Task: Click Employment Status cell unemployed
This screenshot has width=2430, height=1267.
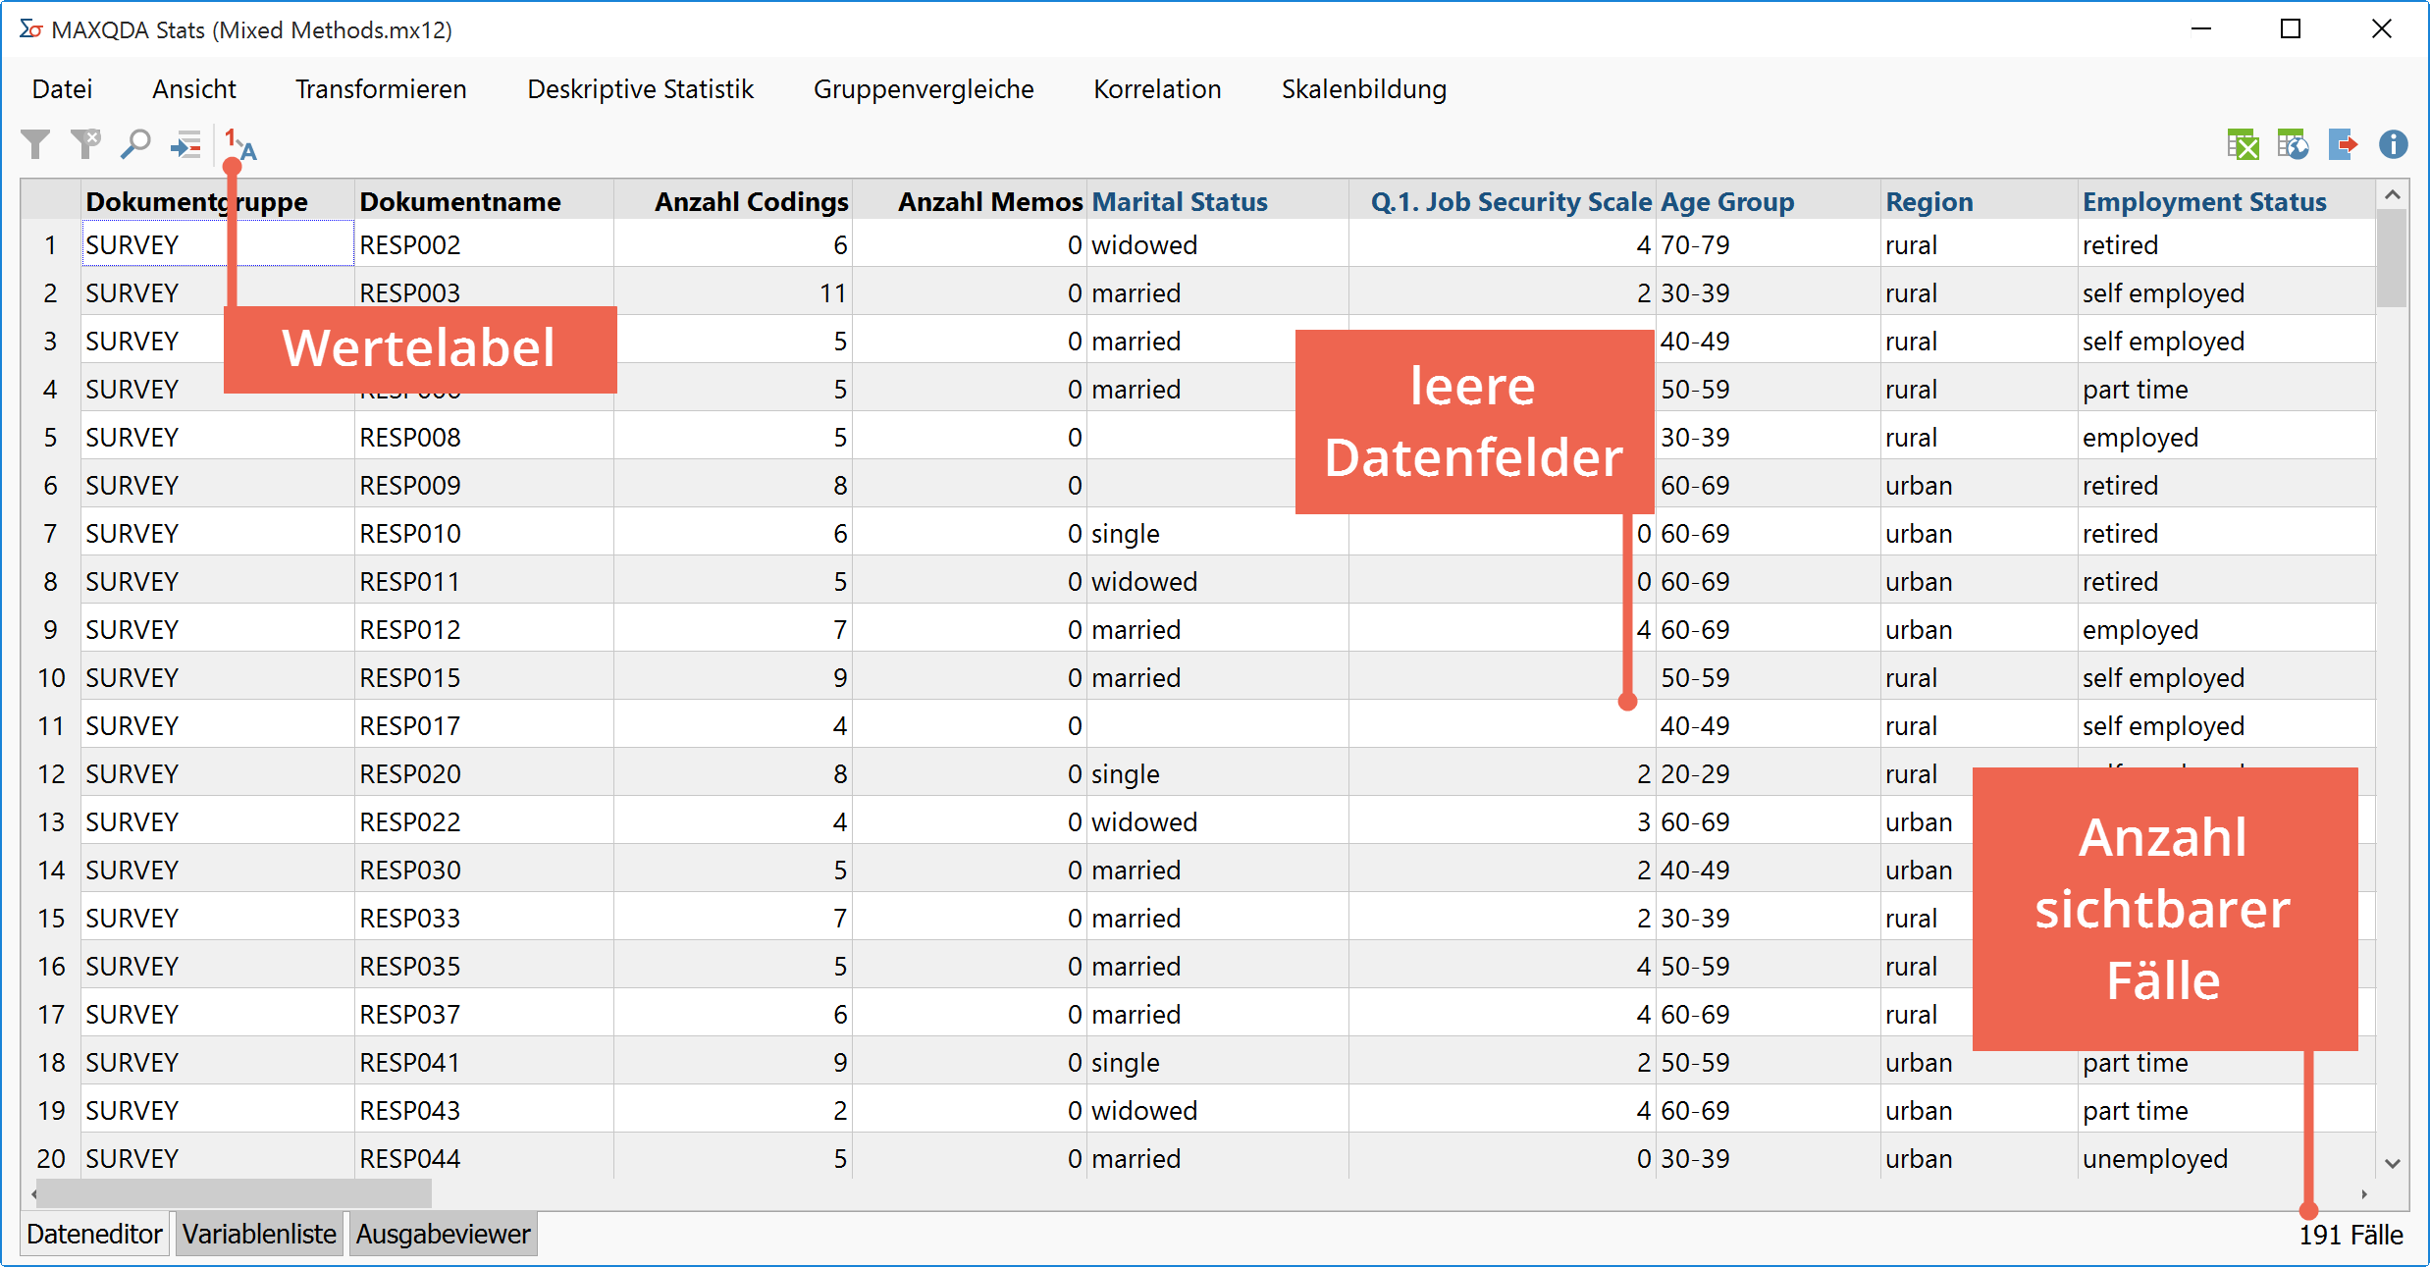Action: point(2227,1158)
